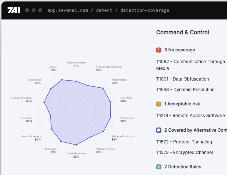This screenshot has height=175, width=227.
Task: Select T1572 - Protocol Tunneling entry
Action: click(x=191, y=142)
